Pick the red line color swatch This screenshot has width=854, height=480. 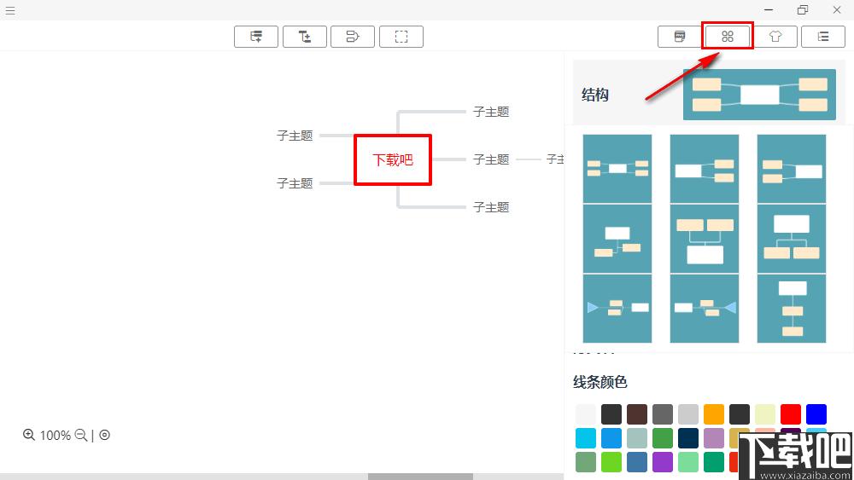[x=790, y=414]
